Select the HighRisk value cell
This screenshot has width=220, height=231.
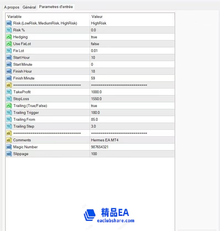(132, 23)
